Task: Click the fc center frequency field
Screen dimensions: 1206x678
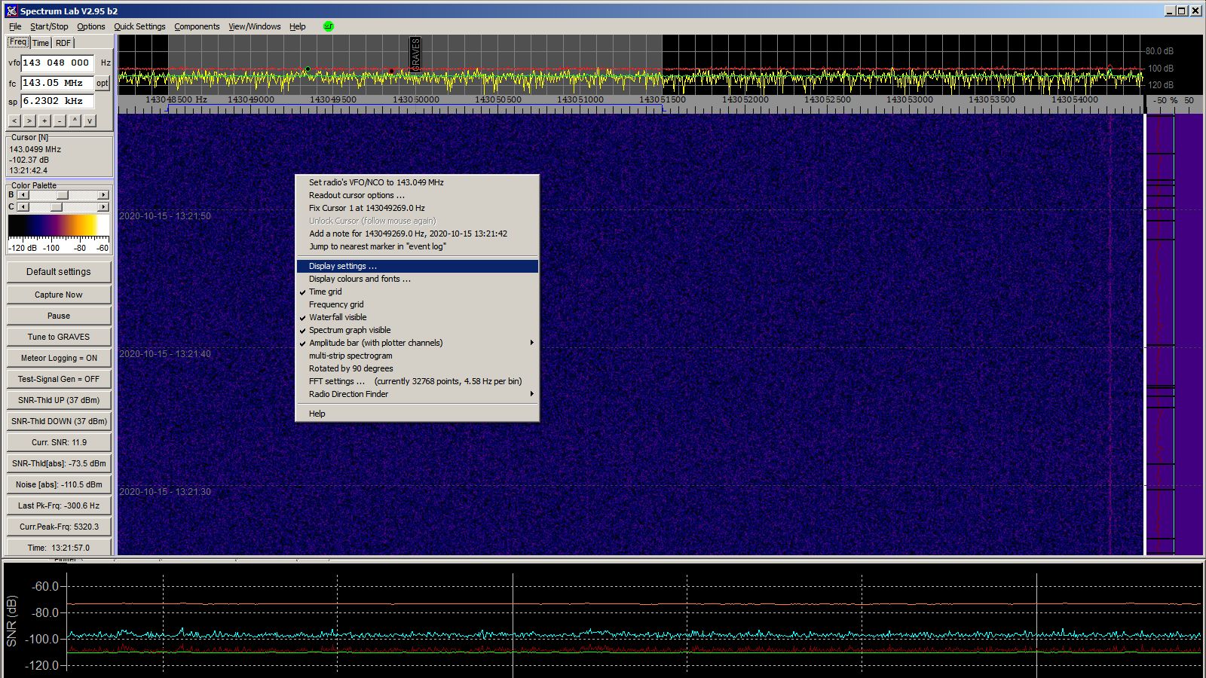Action: click(57, 83)
